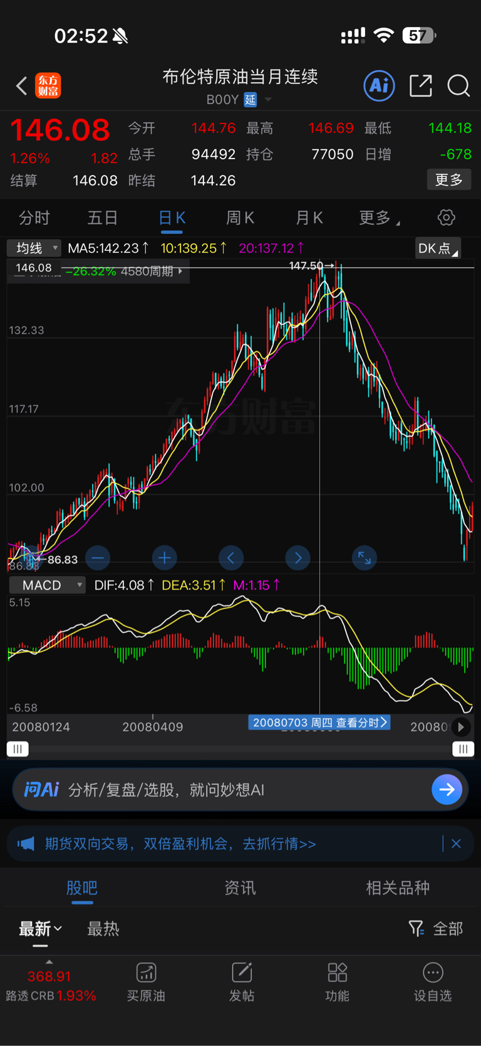The image size is (481, 1046).
Task: Tap the 问Ai logo in input bar
Action: [x=41, y=789]
